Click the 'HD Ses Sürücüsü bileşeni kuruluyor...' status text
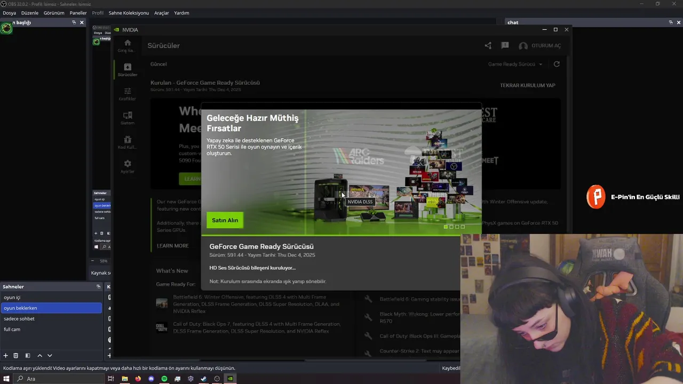 pos(252,268)
